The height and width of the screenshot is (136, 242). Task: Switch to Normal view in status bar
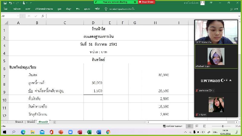click(189, 126)
